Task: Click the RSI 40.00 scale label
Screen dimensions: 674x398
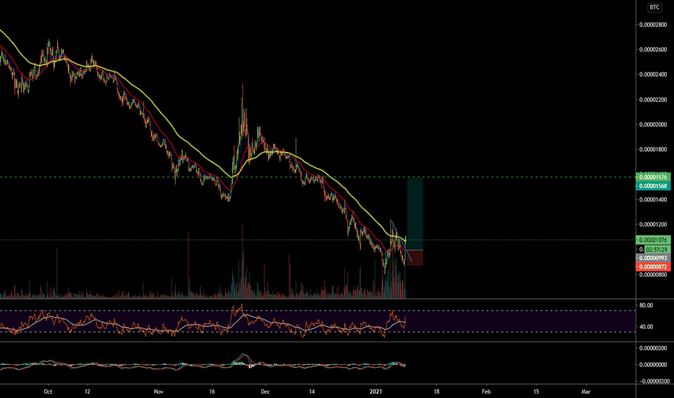Action: [x=646, y=327]
